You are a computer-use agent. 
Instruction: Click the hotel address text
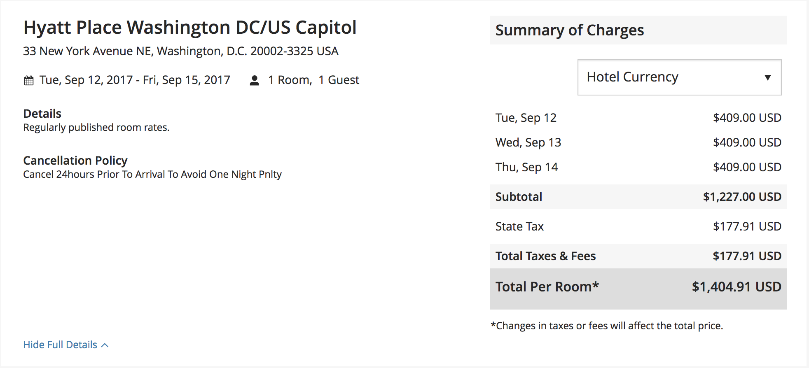pyautogui.click(x=181, y=51)
